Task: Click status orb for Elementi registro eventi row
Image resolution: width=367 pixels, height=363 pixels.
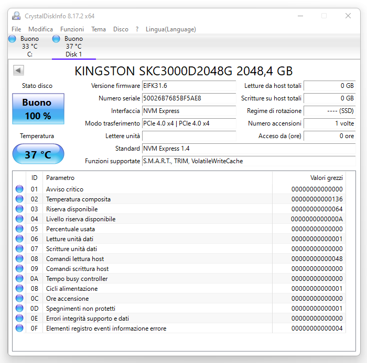Action: [19, 328]
